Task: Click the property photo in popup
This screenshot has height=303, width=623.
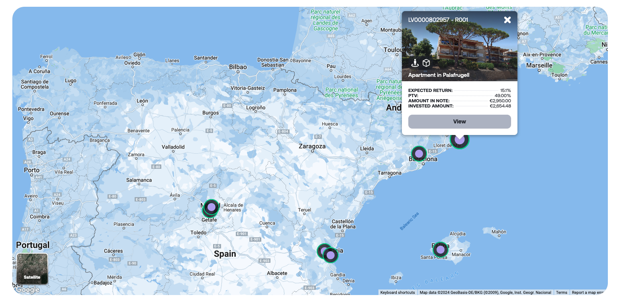Action: pos(459,46)
